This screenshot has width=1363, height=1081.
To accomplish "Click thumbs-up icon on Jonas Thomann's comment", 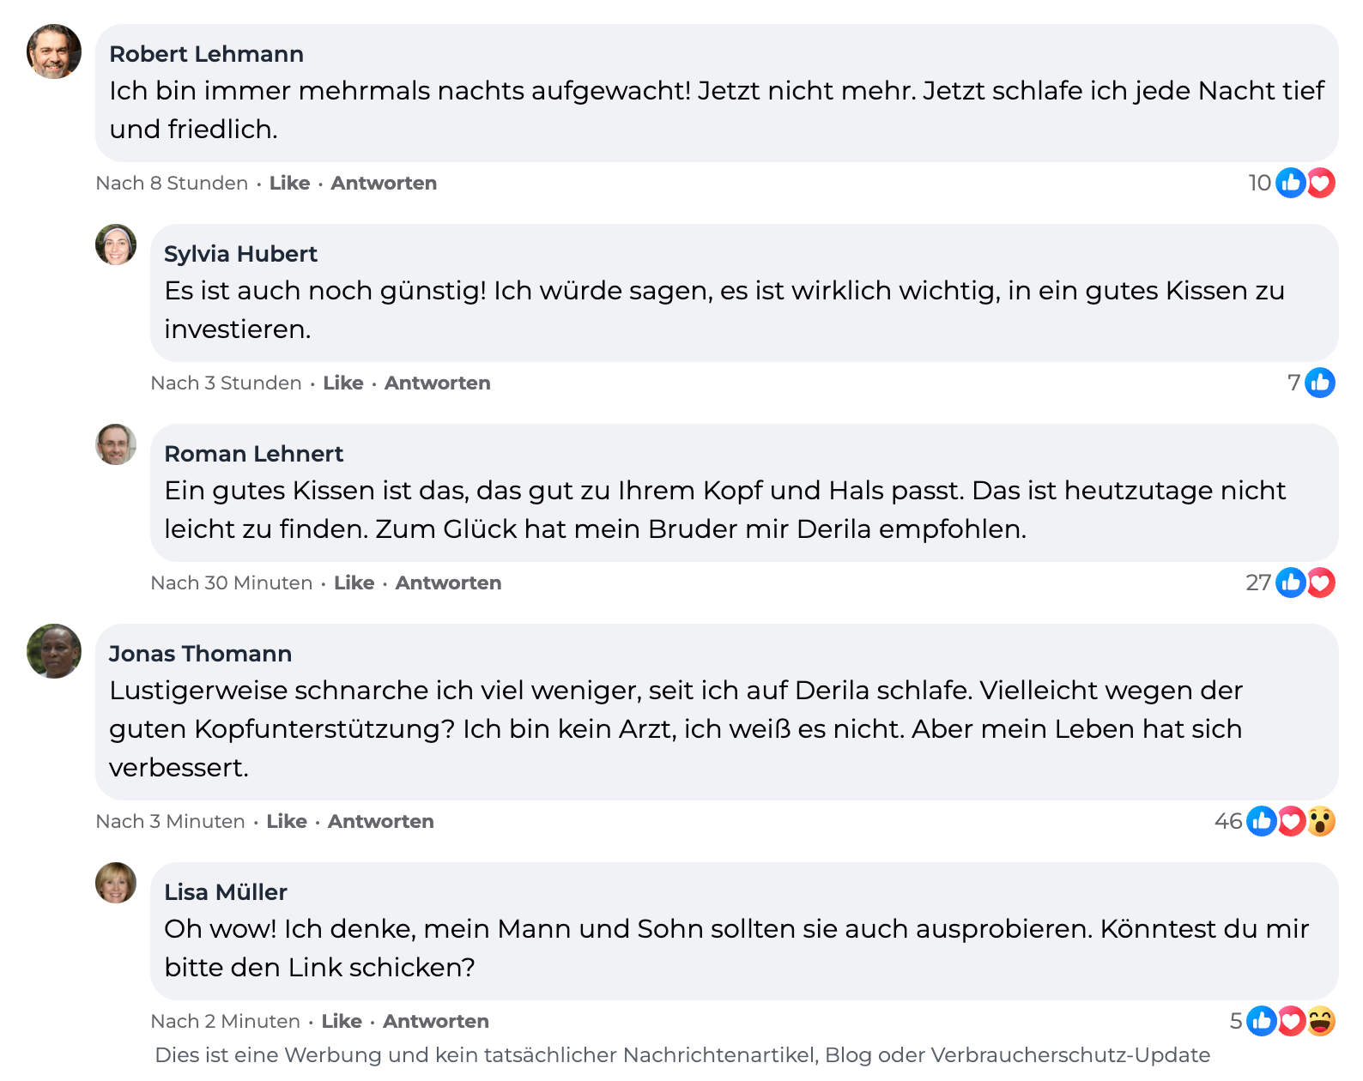I will coord(1262,821).
